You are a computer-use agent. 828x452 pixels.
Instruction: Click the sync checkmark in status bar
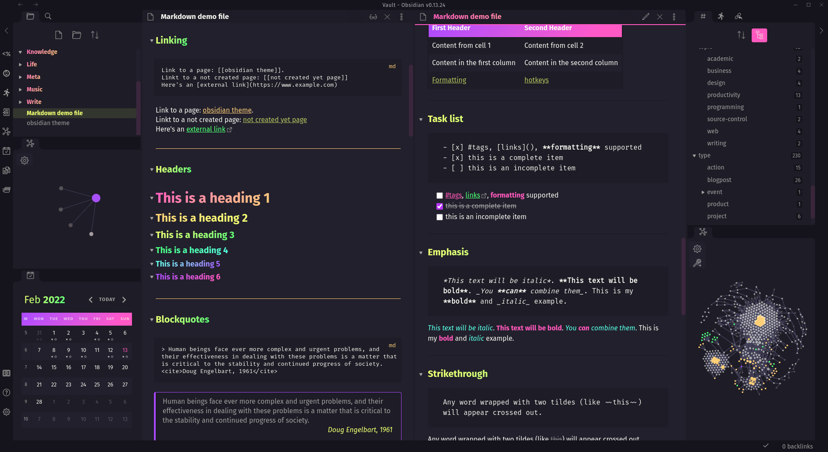click(x=766, y=446)
